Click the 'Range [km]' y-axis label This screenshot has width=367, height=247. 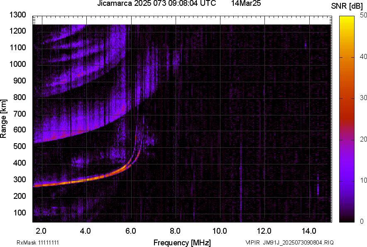3,119
